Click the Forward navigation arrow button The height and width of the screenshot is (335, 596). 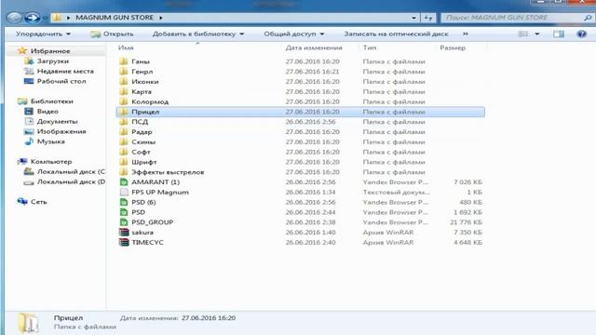[x=32, y=18]
